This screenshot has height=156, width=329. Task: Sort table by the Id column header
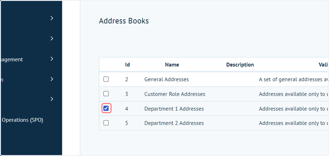point(127,65)
